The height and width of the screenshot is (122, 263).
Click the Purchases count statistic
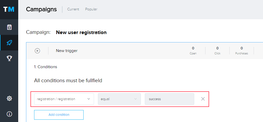point(242,51)
